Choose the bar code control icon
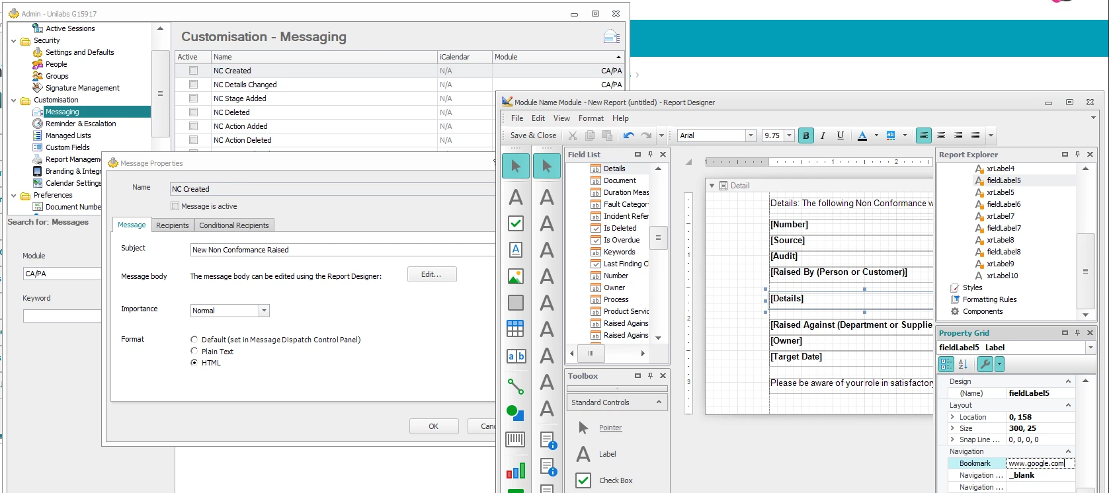The width and height of the screenshot is (1109, 493). pyautogui.click(x=515, y=439)
